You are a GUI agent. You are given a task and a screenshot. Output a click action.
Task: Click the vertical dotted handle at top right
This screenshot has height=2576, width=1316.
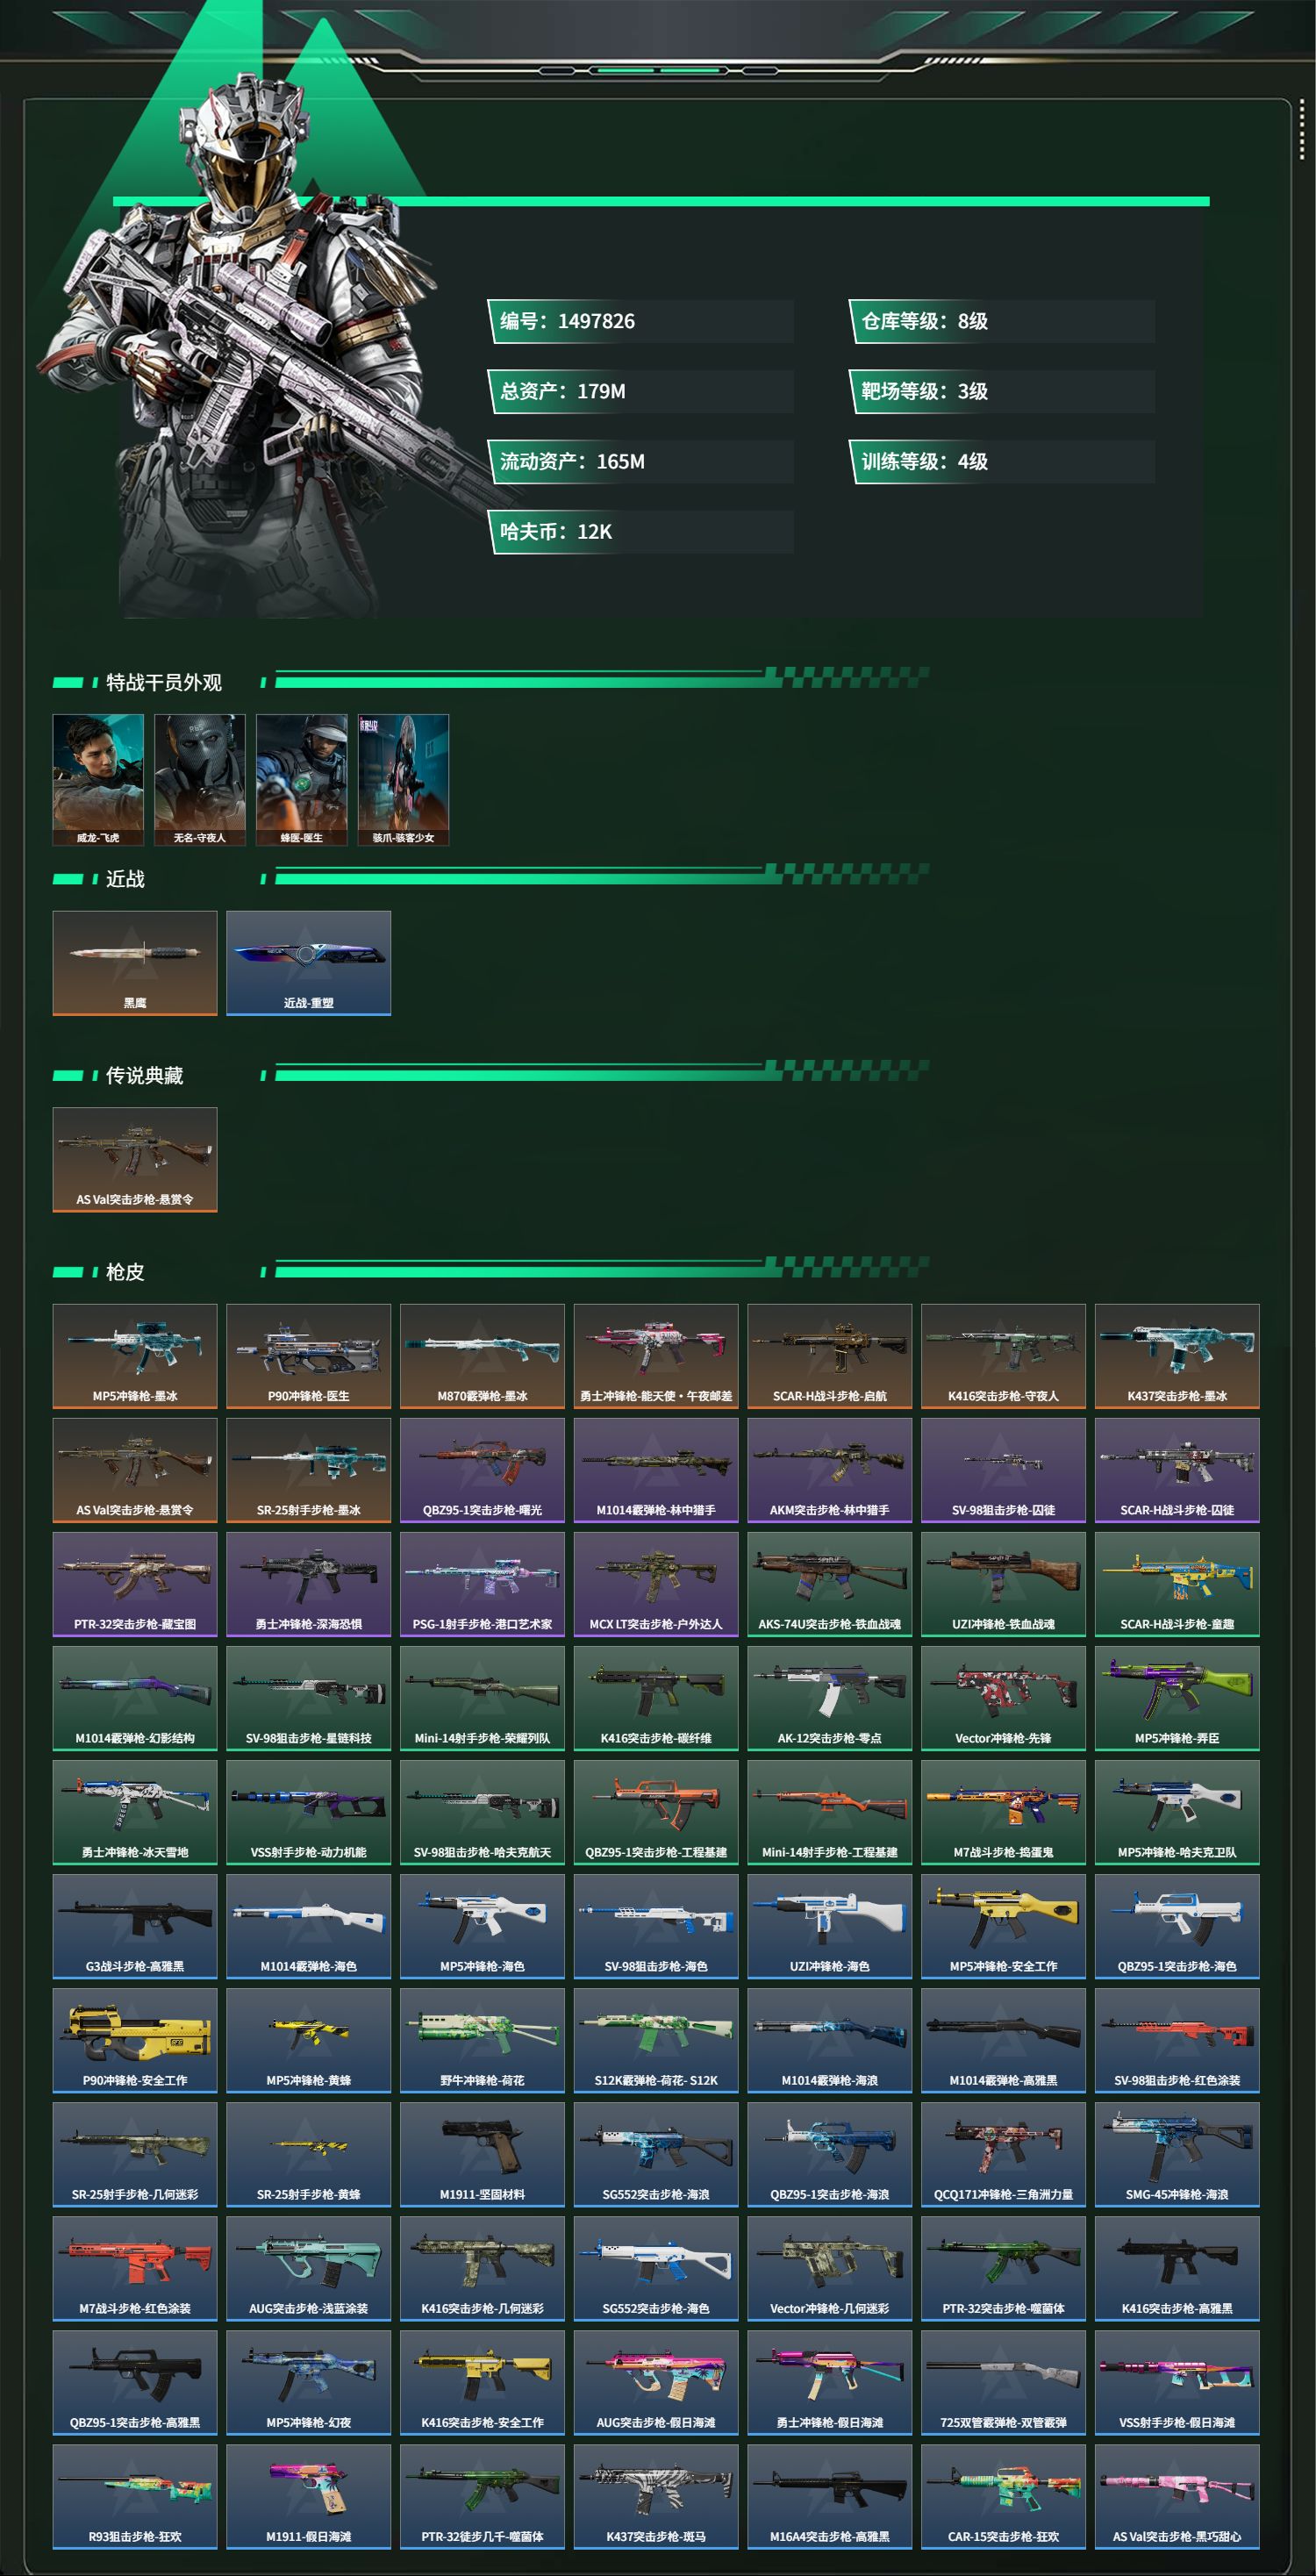[x=1301, y=128]
